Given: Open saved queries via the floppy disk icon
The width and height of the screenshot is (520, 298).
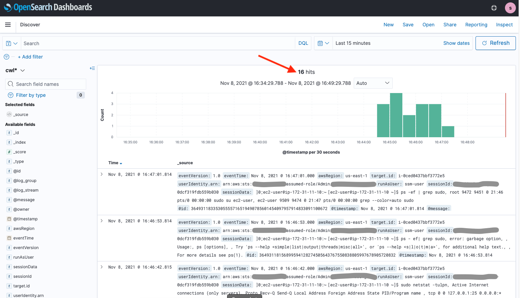Looking at the screenshot, I should pos(12,43).
